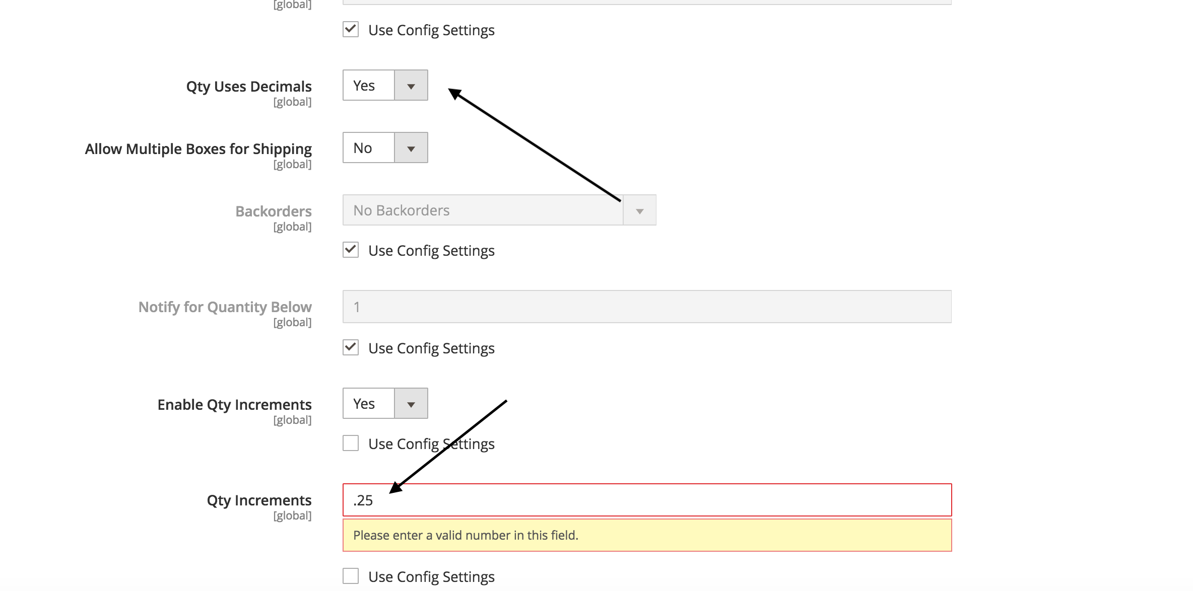
Task: Click the Qty Increments input field
Action: pos(647,500)
